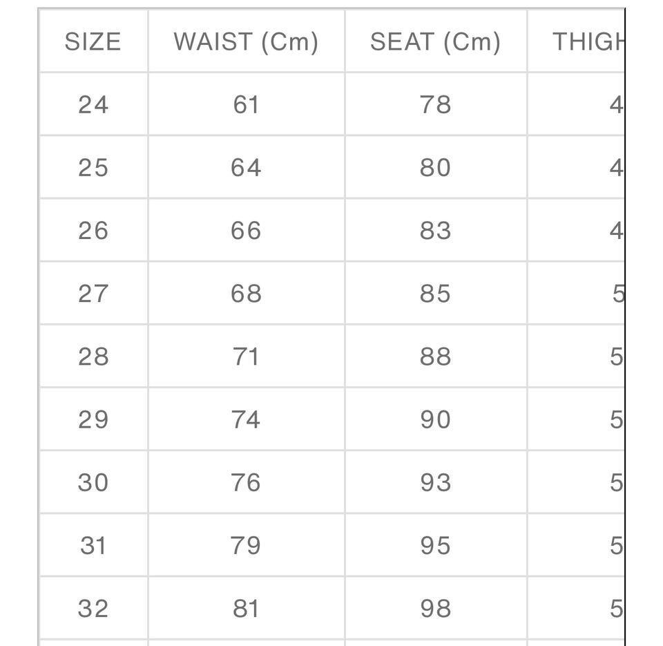Click seat value 90 cell

coord(435,419)
